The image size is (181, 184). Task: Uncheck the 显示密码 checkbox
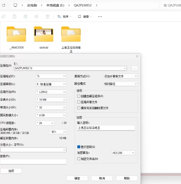click(x=79, y=147)
